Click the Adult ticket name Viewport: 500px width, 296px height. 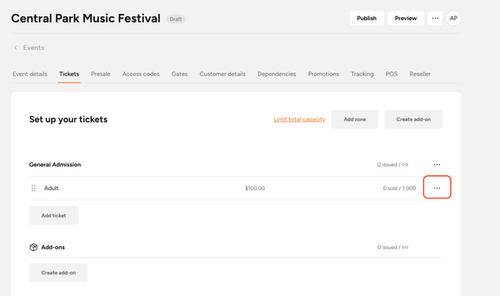pyautogui.click(x=51, y=189)
